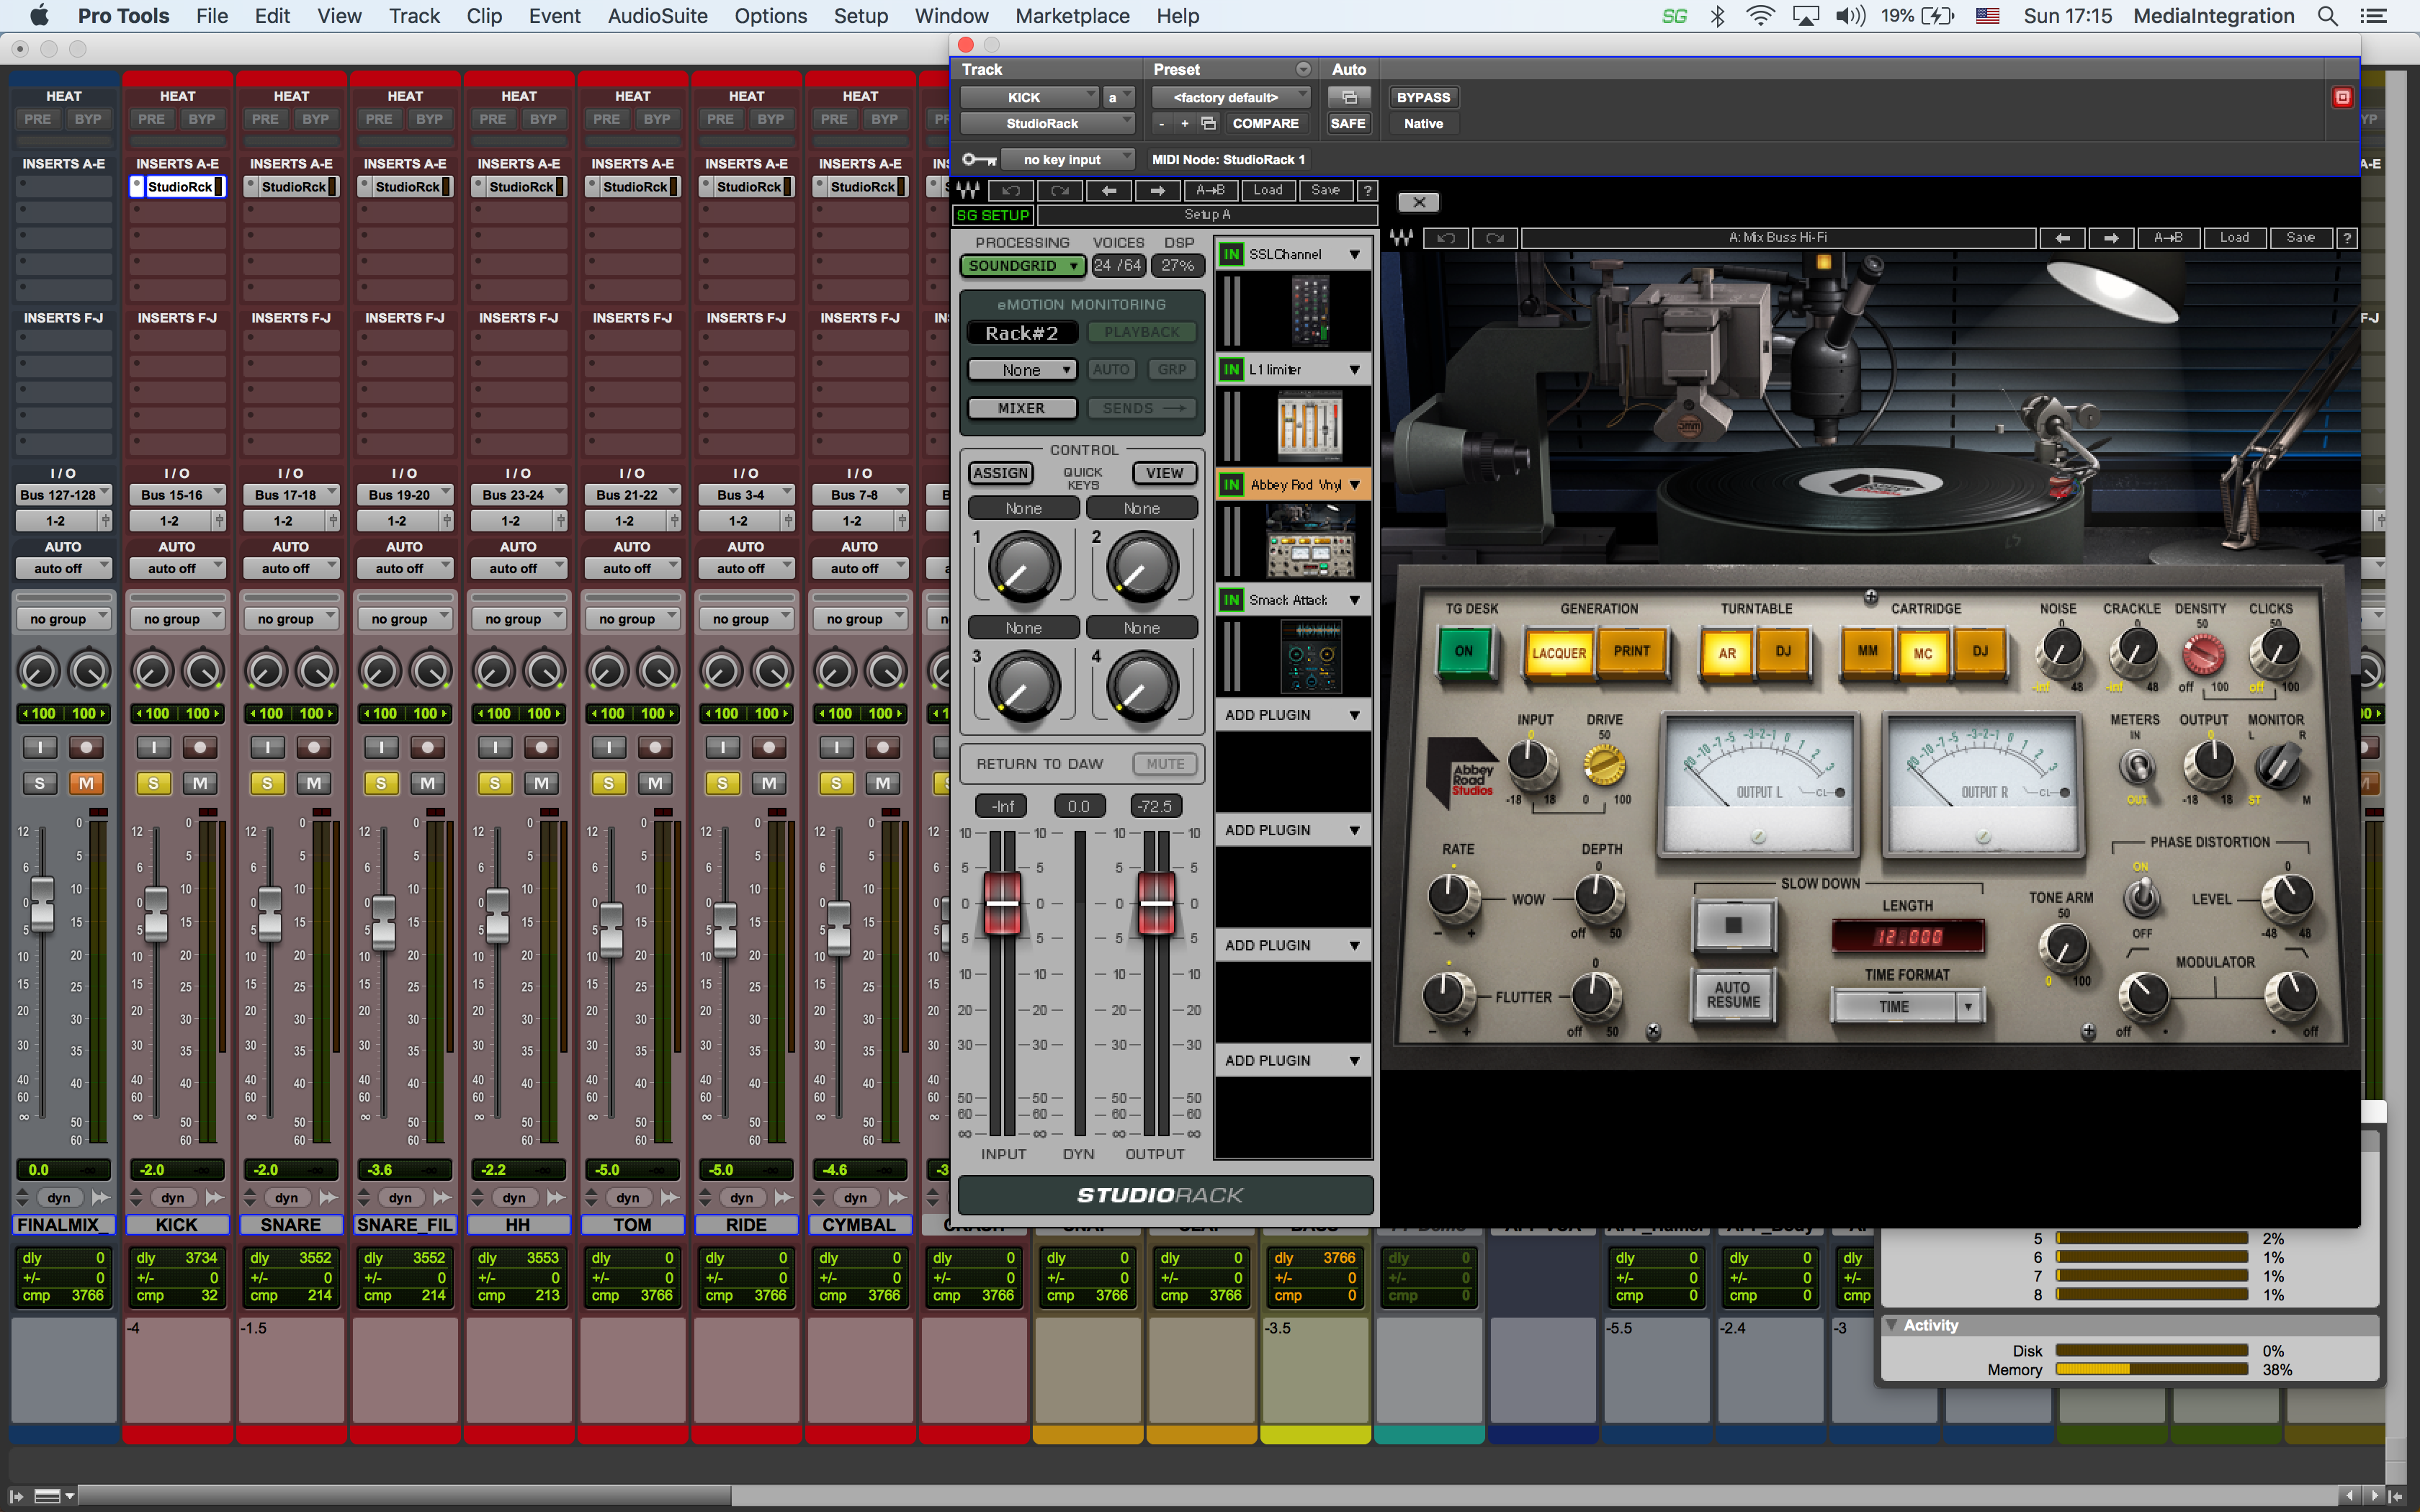
Task: Click the Abbey Road Vinyl undo icon
Action: tap(1446, 238)
